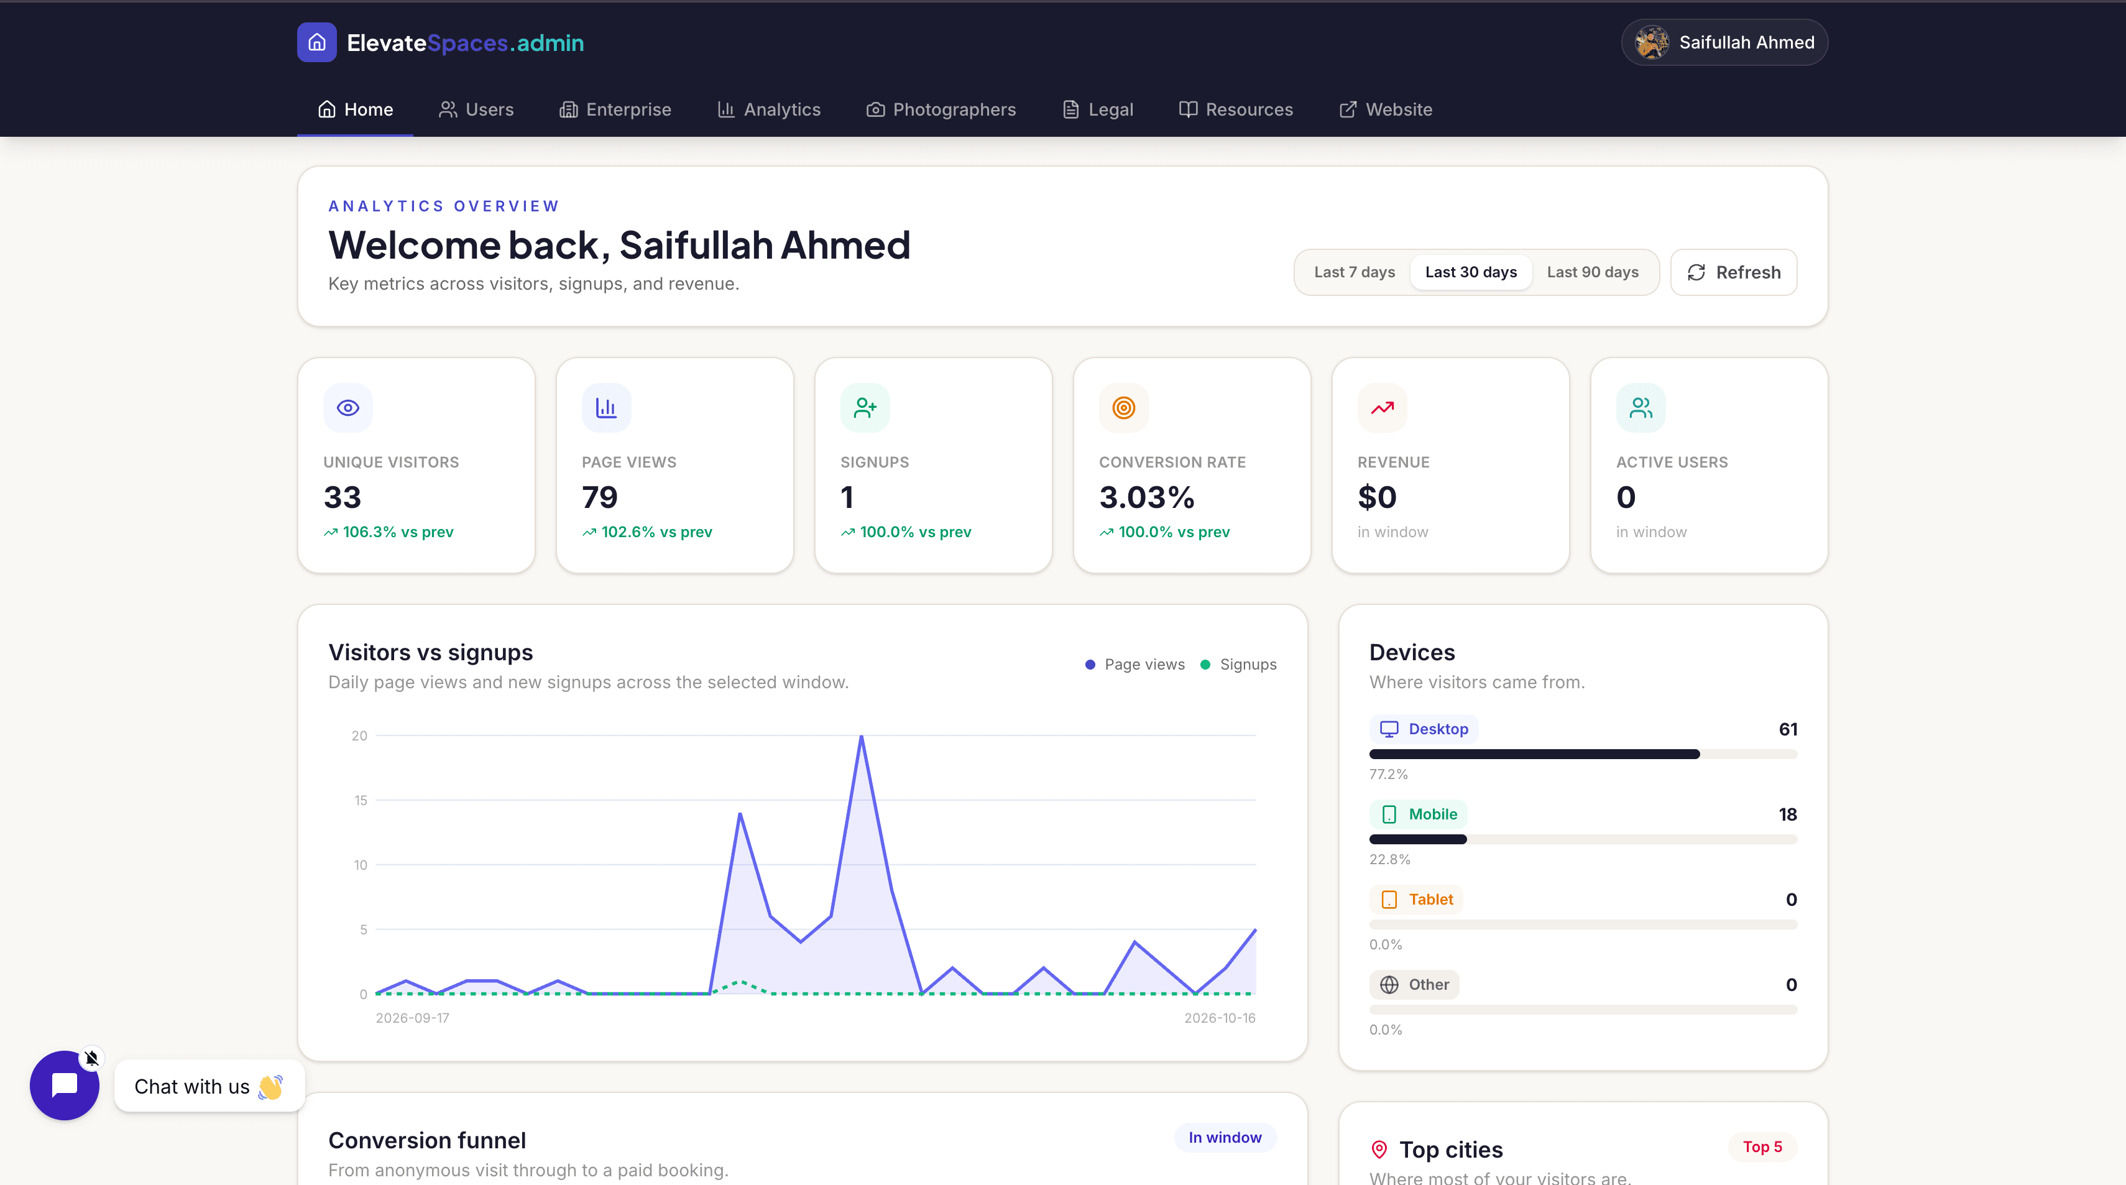Click the Mobile 22.8% progress bar
This screenshot has width=2126, height=1185.
point(1583,839)
